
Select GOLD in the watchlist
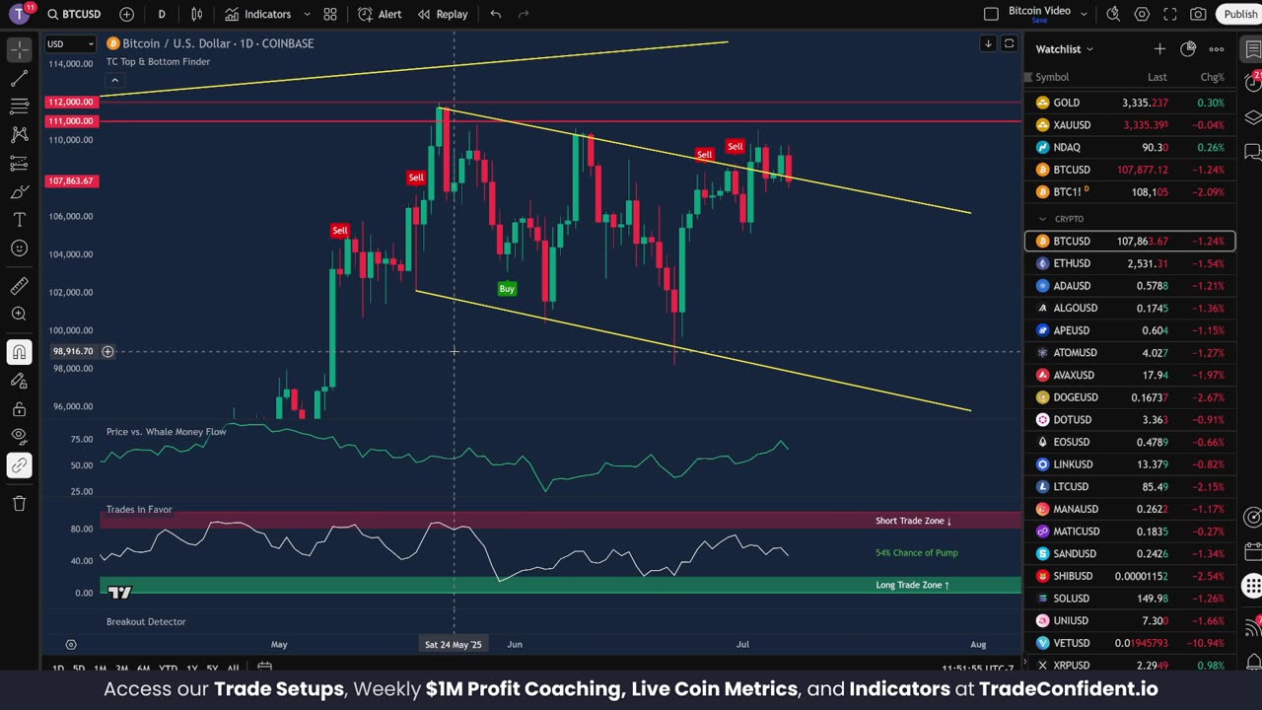coord(1130,103)
